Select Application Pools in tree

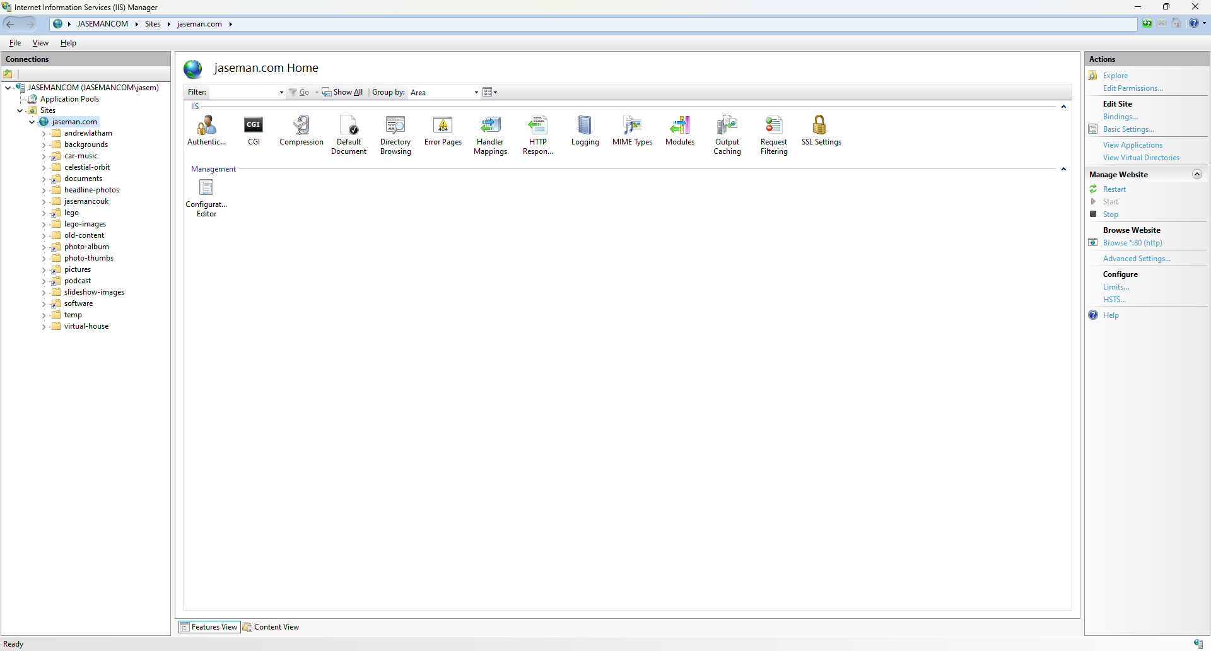pos(69,99)
